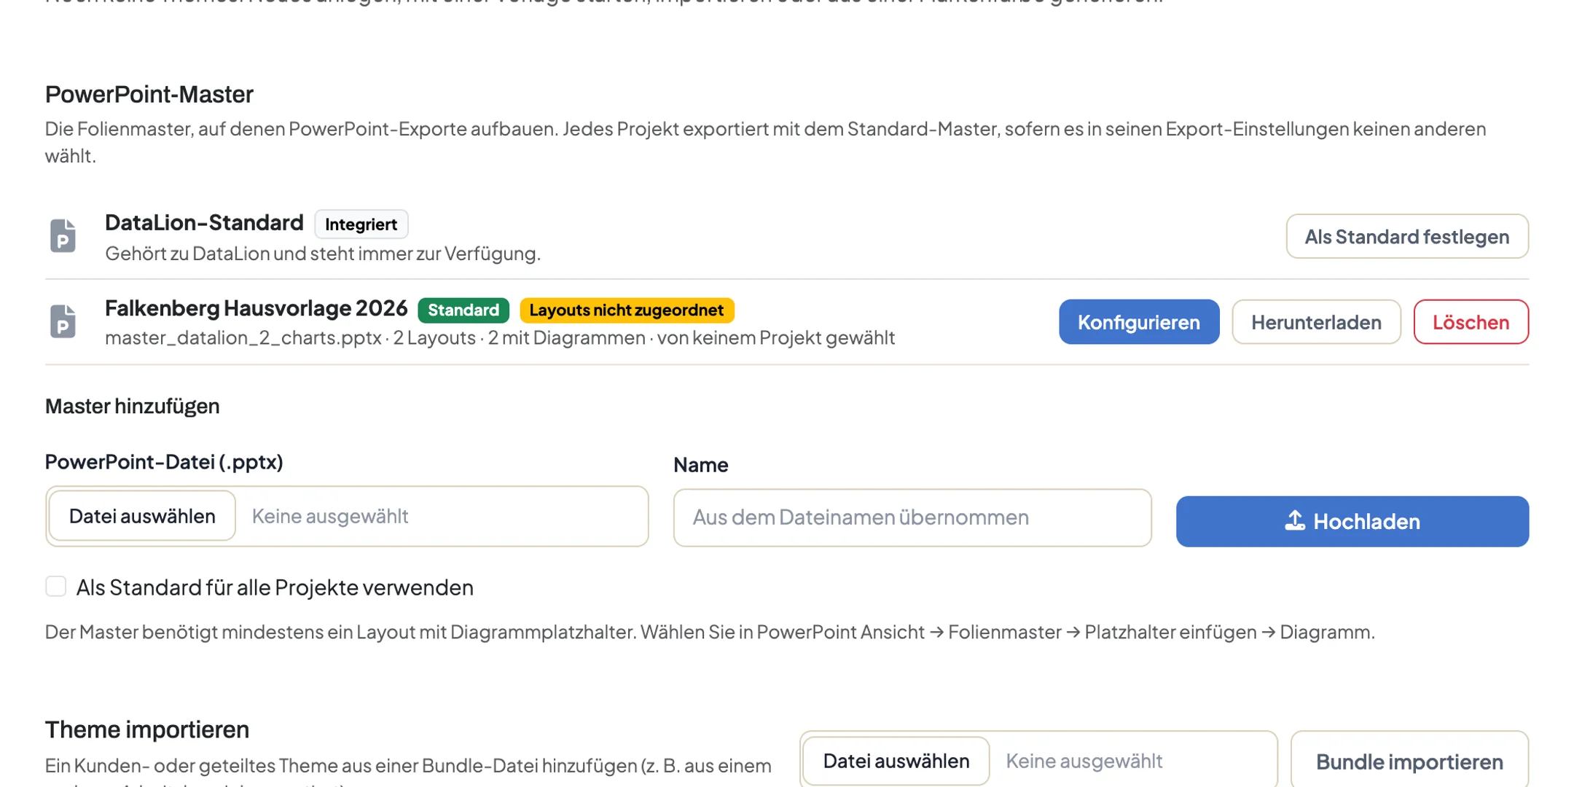The image size is (1574, 787).
Task: Click the 'Keine ausgewählt' text in PowerPoint-Datei field
Action: point(330,516)
